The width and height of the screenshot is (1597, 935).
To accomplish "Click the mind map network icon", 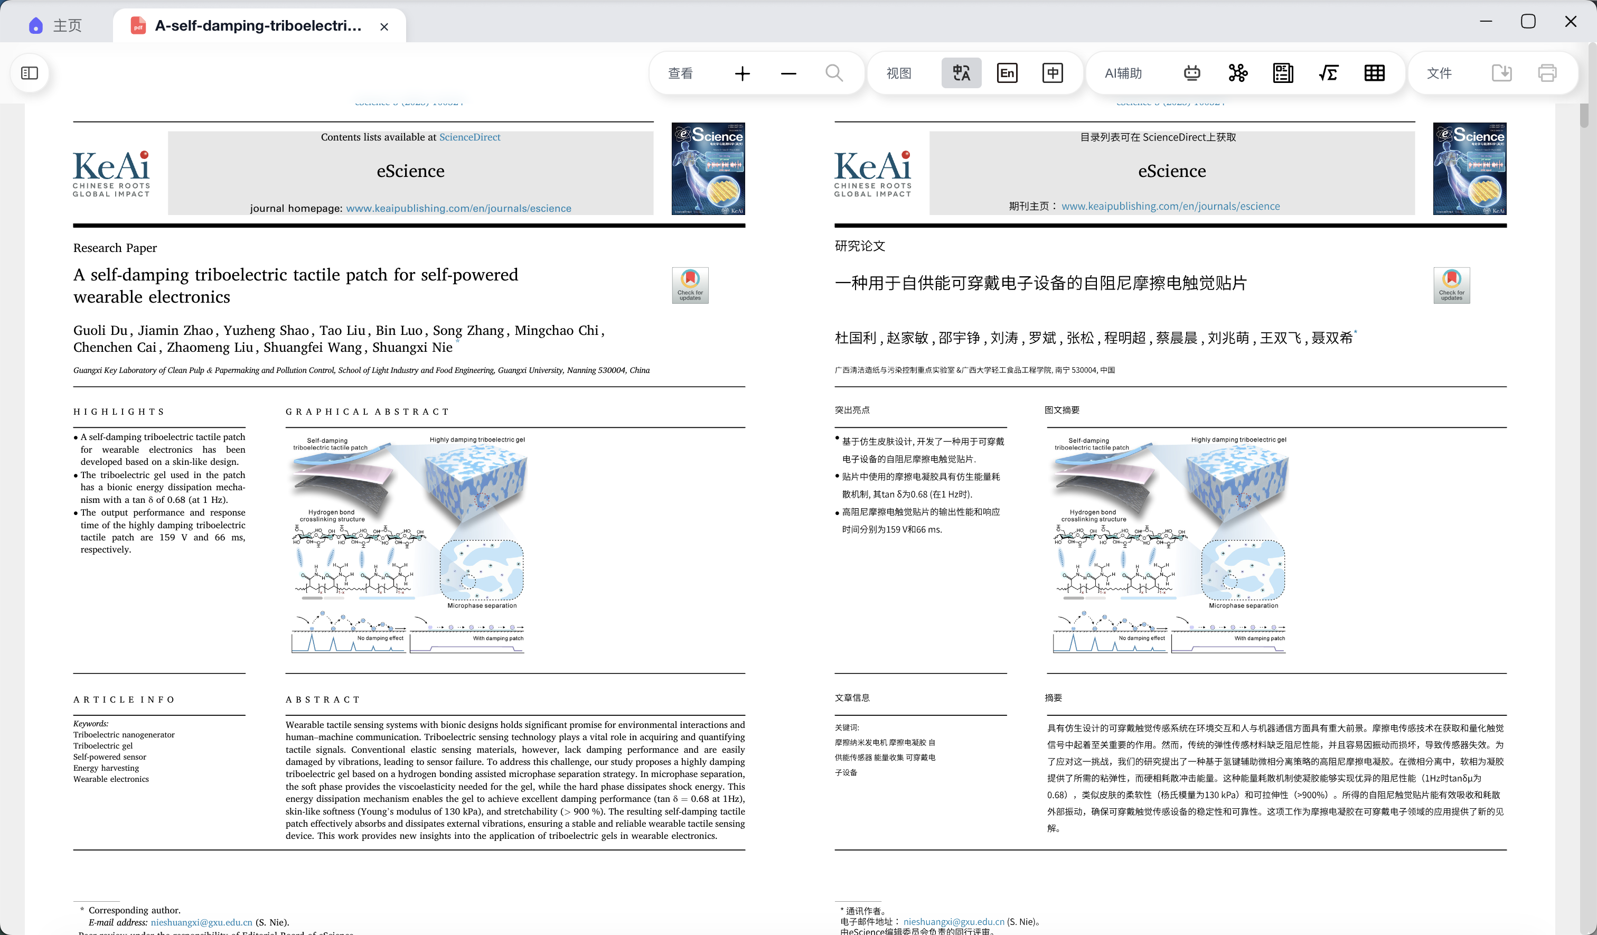I will tap(1237, 73).
